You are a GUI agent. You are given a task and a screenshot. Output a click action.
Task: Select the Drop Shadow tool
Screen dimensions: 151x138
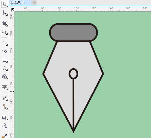(5, 118)
